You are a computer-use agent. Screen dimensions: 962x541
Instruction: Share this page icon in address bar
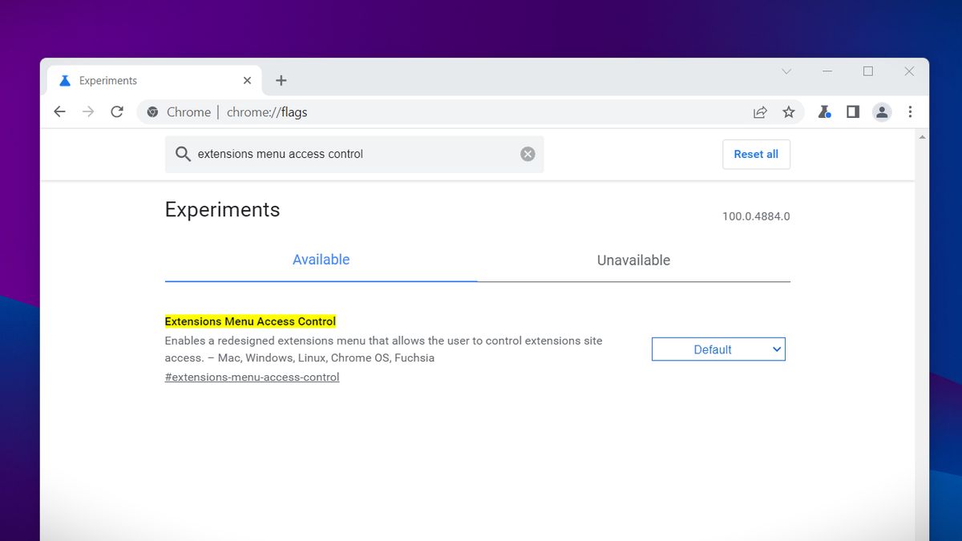tap(760, 112)
